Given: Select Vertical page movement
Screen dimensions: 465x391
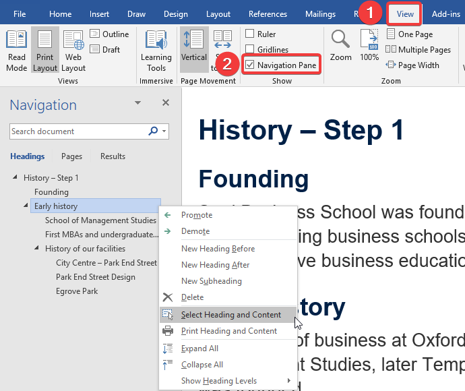Looking at the screenshot, I should click(x=194, y=50).
